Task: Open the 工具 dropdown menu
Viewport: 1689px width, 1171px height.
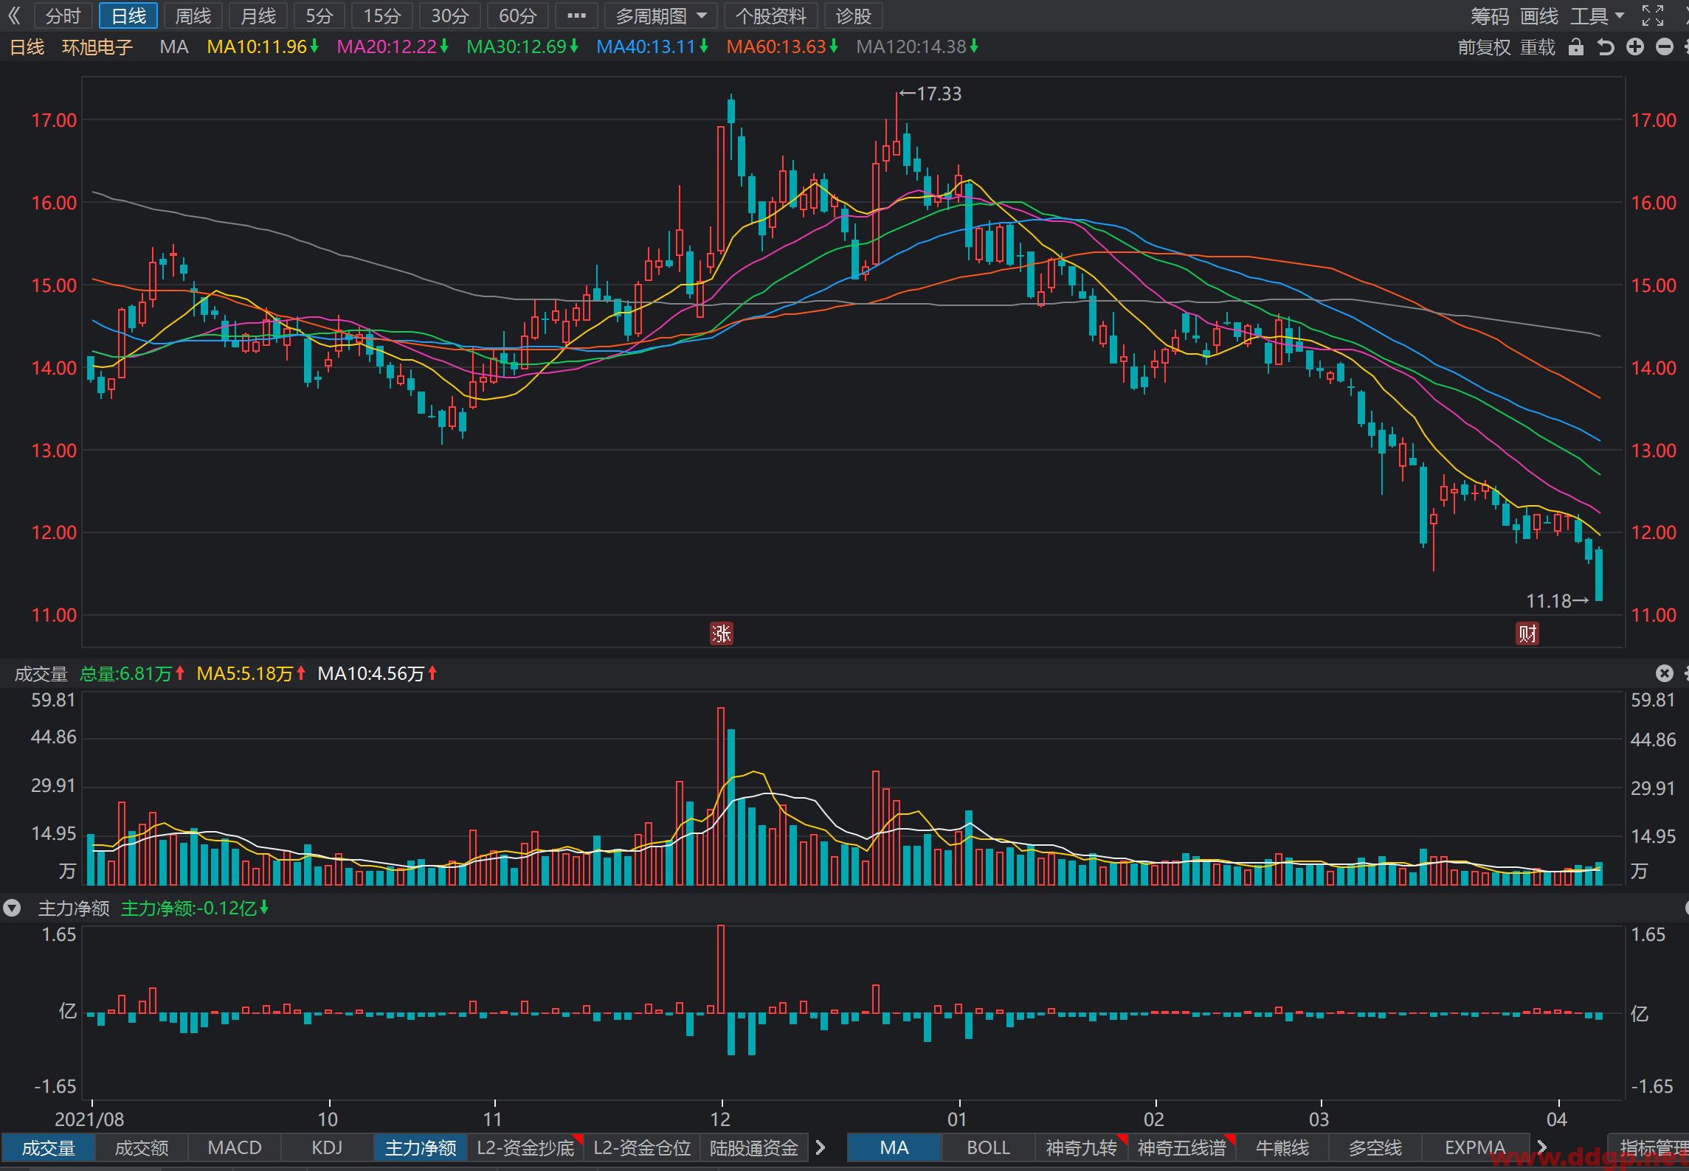Action: 1598,15
